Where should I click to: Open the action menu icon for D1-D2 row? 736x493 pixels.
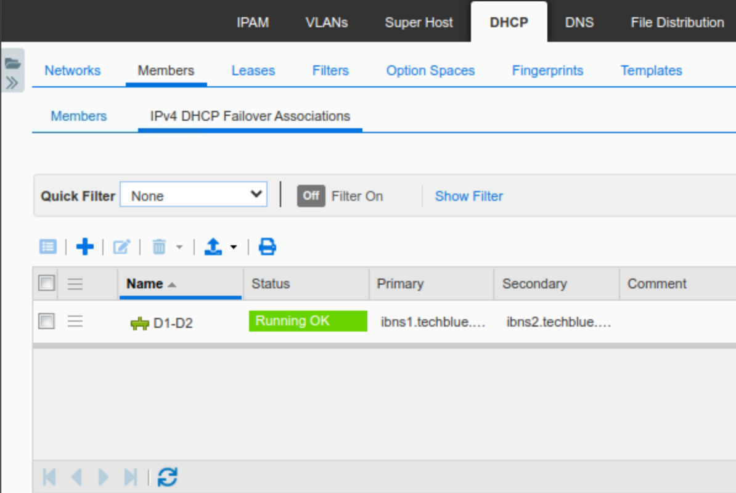[75, 321]
